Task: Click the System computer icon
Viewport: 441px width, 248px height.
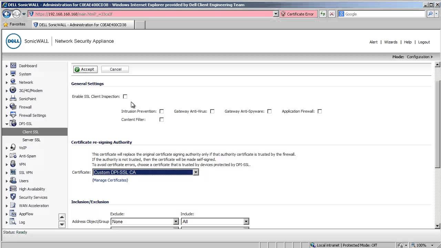Action: click(x=13, y=74)
